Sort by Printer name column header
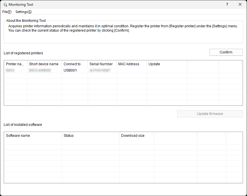Screen dimensions: 247x196 pos(16,64)
